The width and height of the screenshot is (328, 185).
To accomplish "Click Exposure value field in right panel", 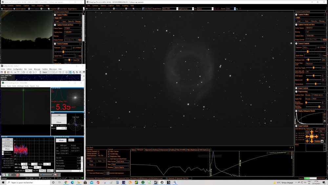I will pyautogui.click(x=309, y=47).
